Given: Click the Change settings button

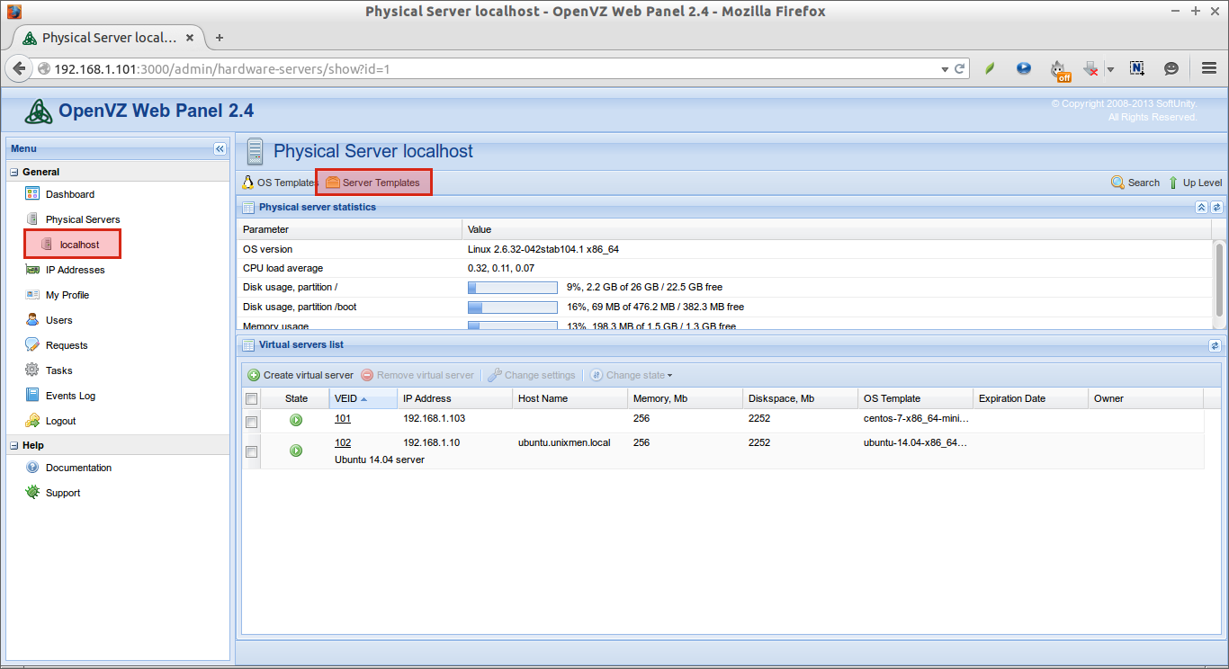Looking at the screenshot, I should click(x=532, y=375).
